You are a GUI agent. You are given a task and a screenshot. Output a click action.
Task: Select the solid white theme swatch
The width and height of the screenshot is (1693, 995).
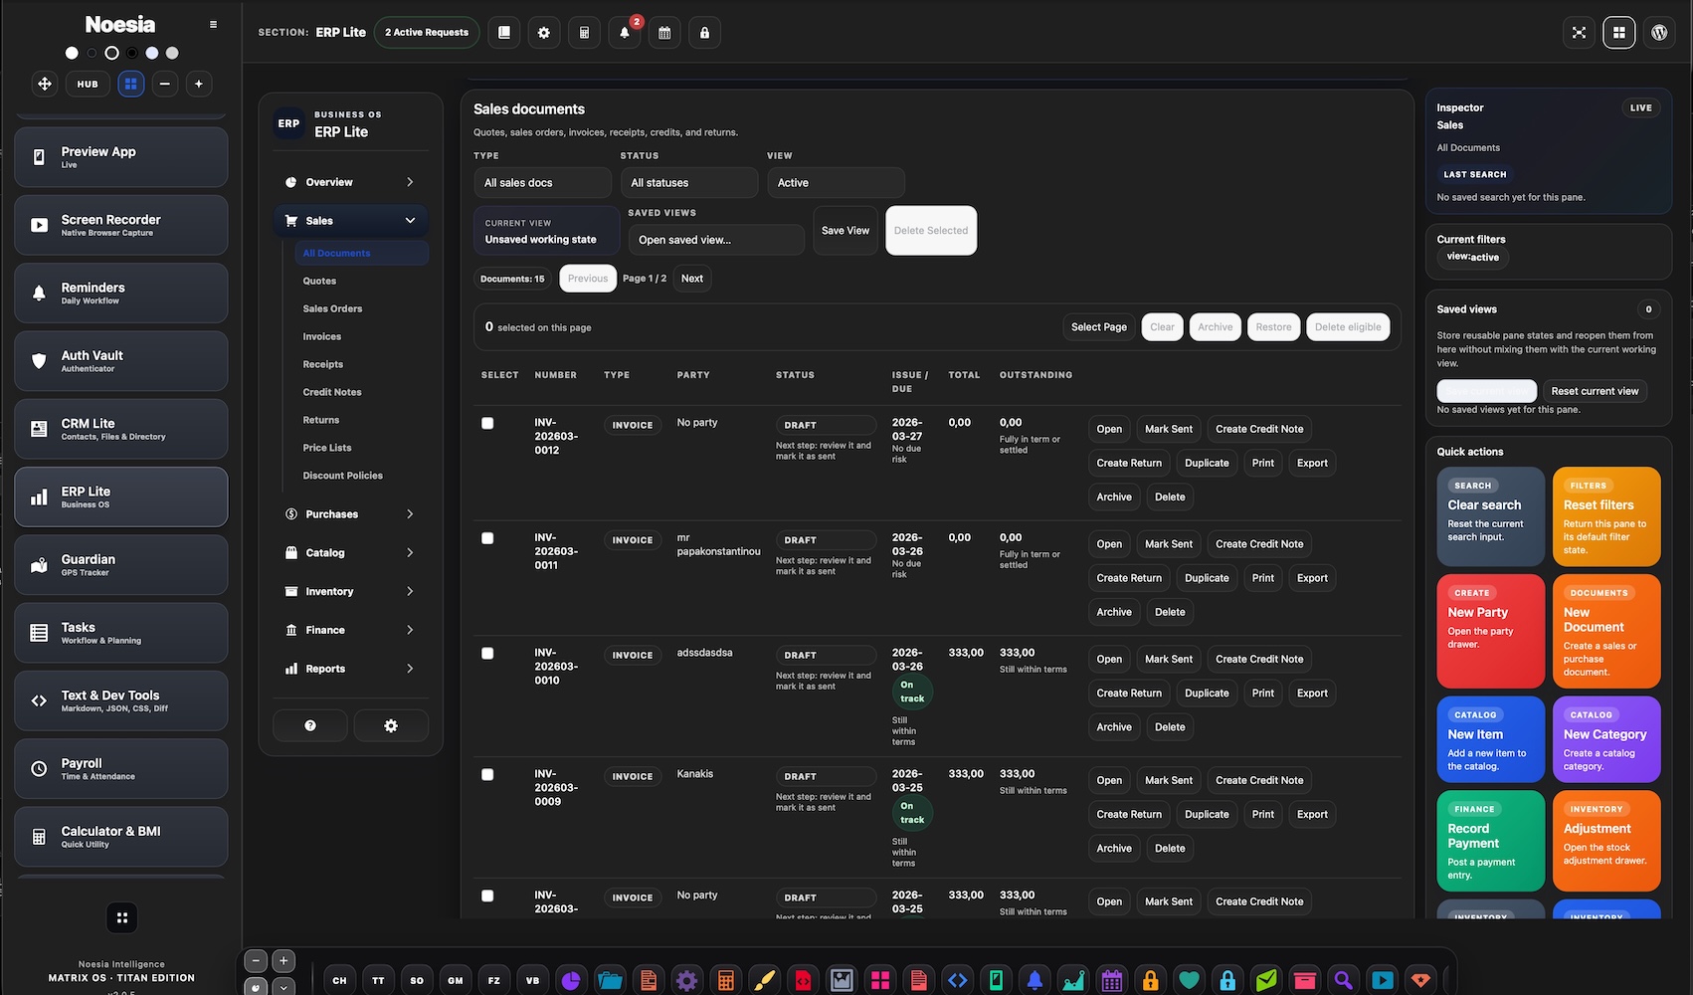pyautogui.click(x=72, y=53)
